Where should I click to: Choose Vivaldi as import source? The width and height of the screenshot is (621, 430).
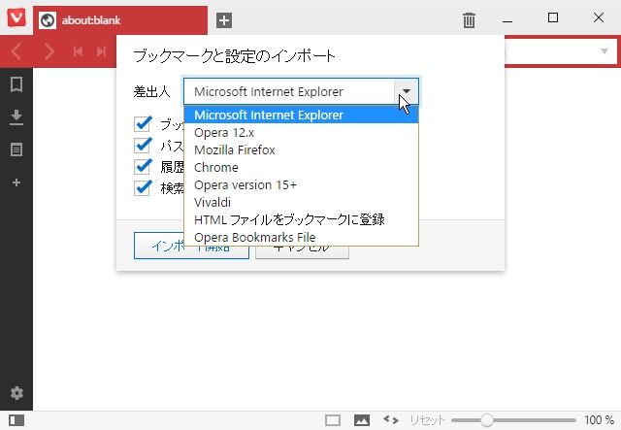[x=301, y=202]
